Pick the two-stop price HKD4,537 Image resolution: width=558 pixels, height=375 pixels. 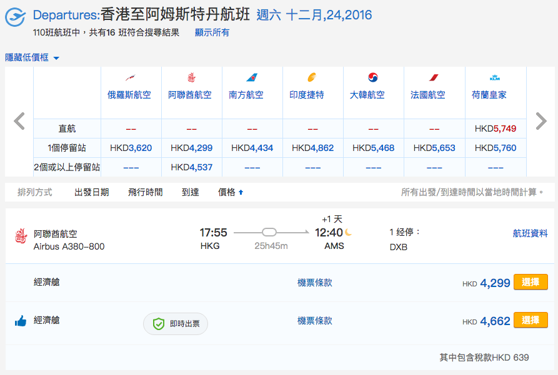click(191, 167)
